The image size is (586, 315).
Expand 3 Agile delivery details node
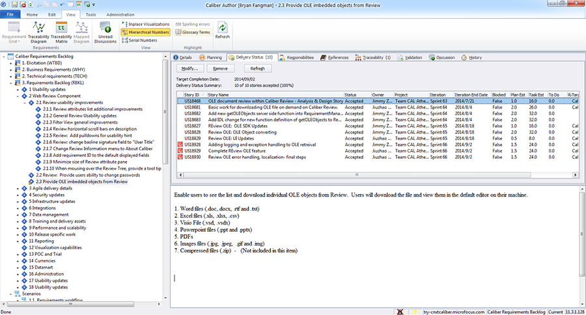18,188
